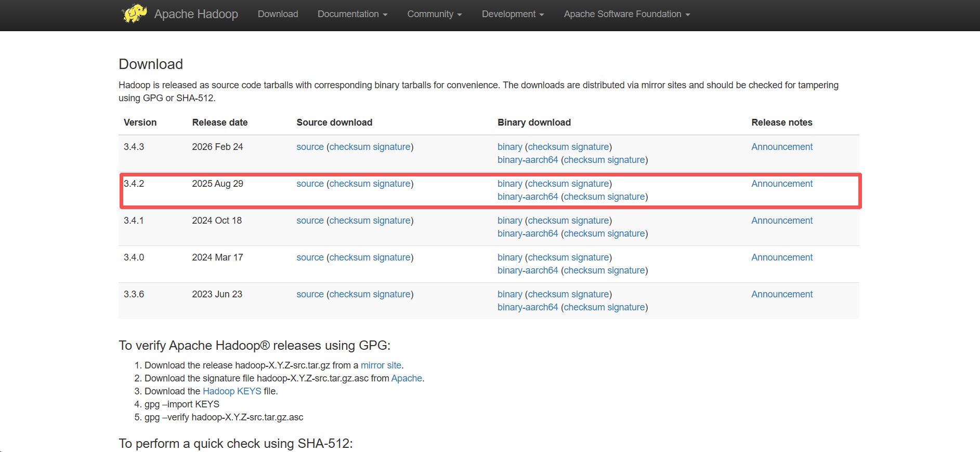Open source checksum for 3.4.2
This screenshot has height=452, width=980.
coord(350,184)
